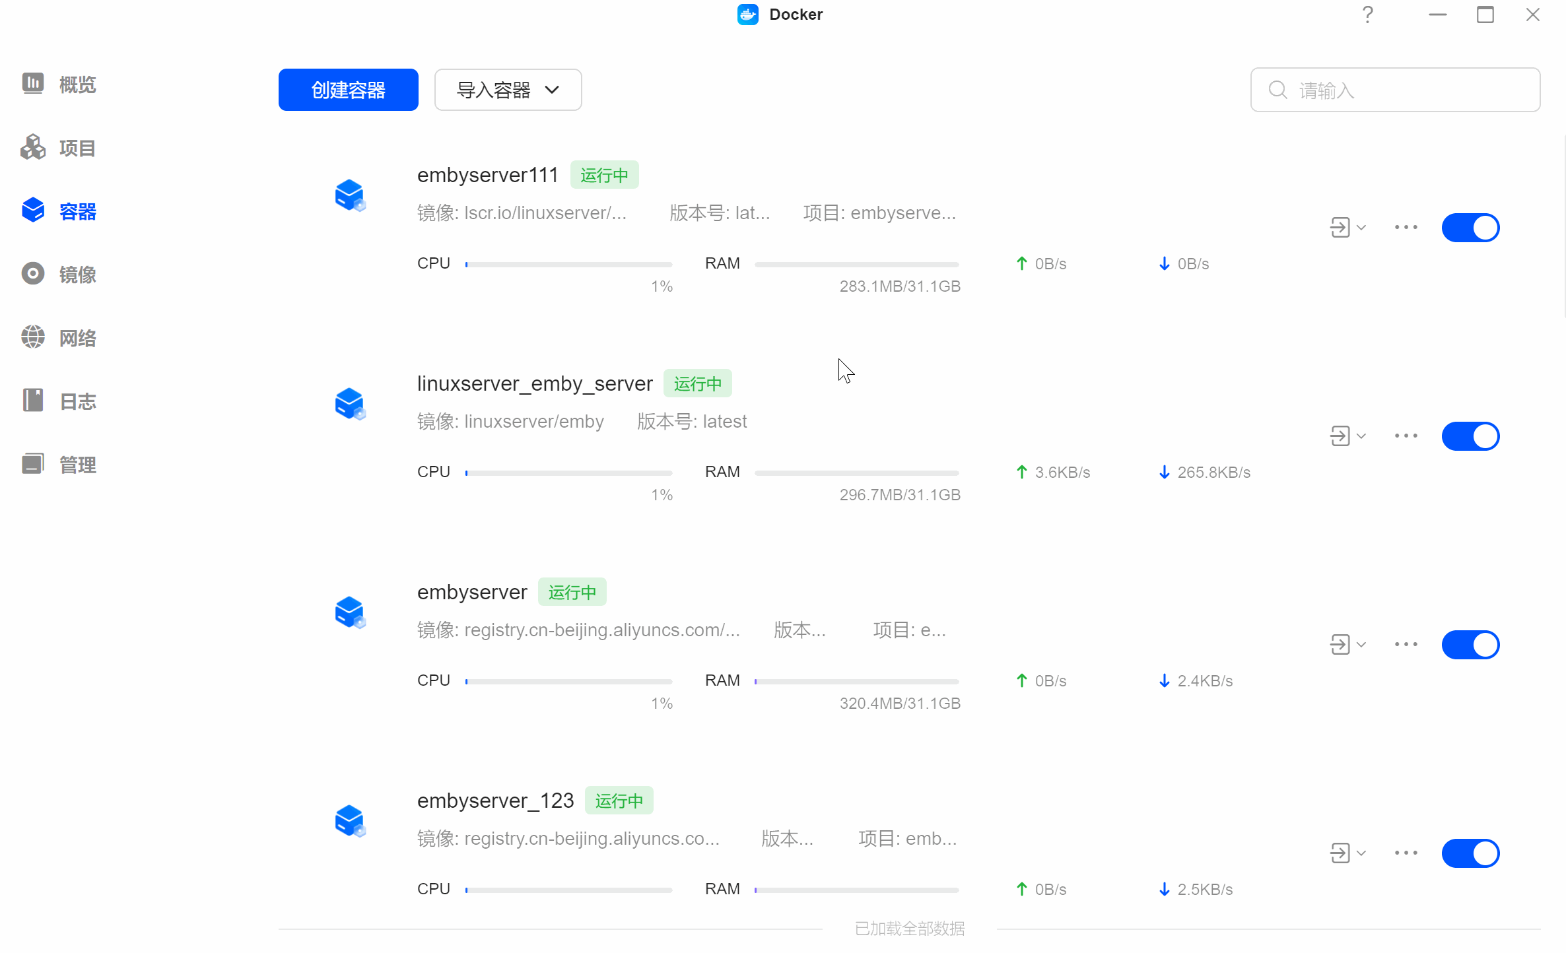Click 265.8KB/s download speed text
This screenshot has width=1566, height=953.
(x=1213, y=473)
